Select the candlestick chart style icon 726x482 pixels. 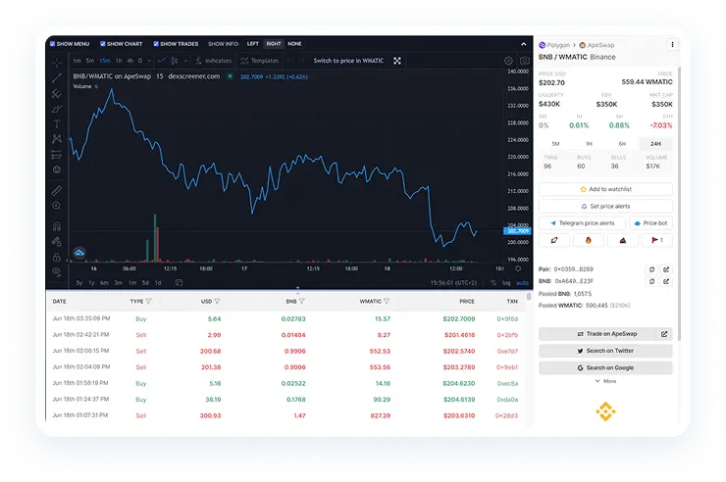pos(175,61)
